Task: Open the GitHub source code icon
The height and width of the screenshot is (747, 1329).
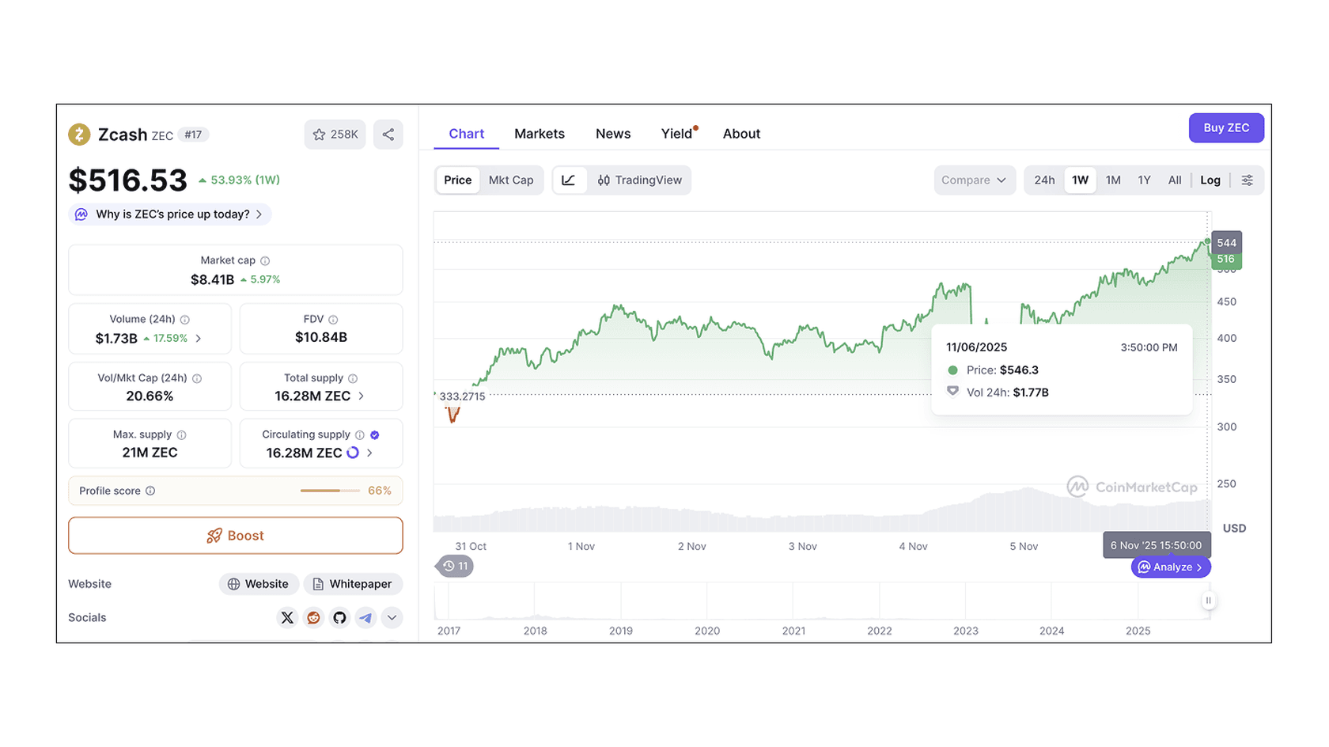Action: [339, 617]
